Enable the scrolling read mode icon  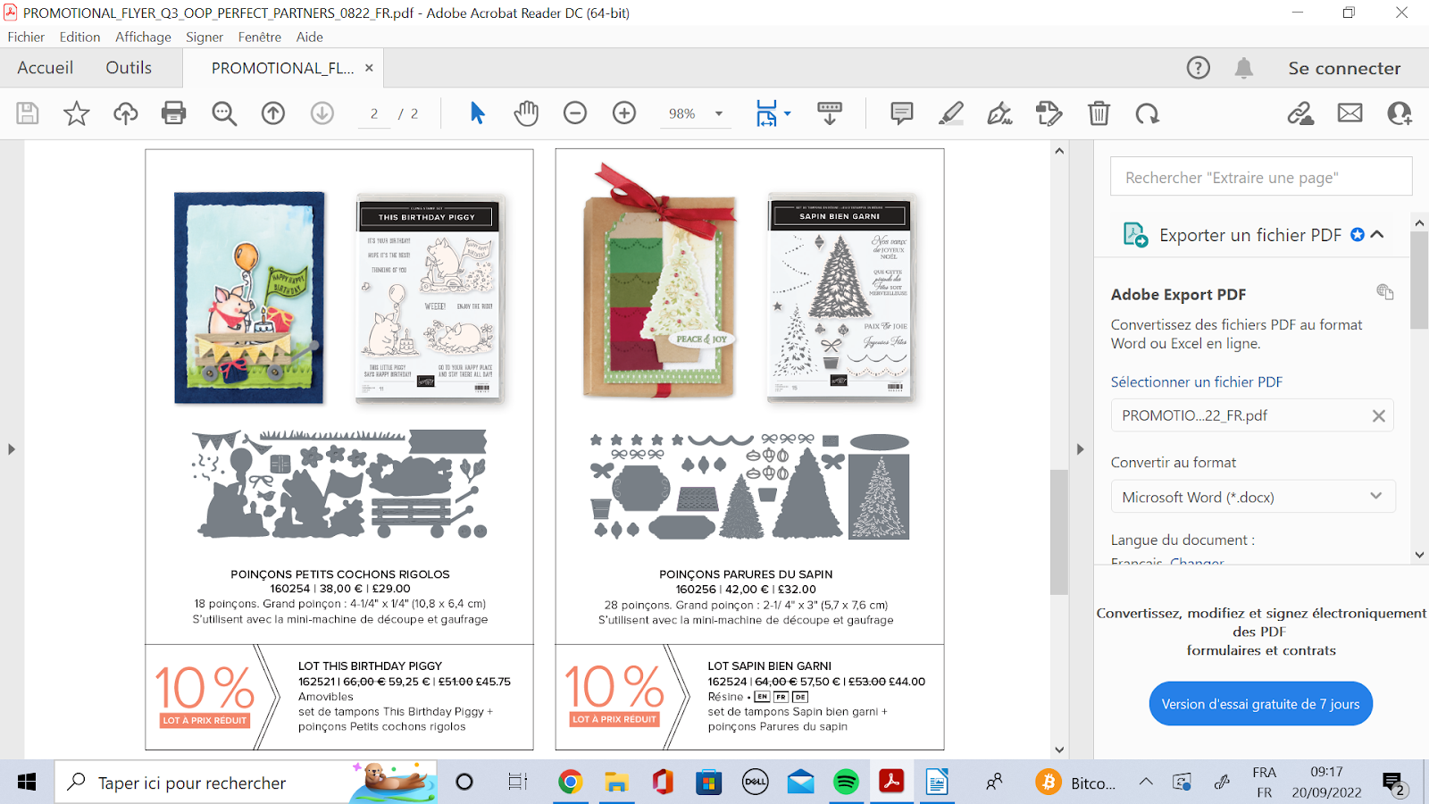(x=830, y=113)
